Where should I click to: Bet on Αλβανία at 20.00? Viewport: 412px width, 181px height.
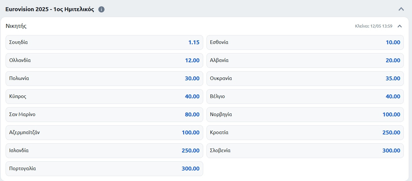click(x=305, y=60)
